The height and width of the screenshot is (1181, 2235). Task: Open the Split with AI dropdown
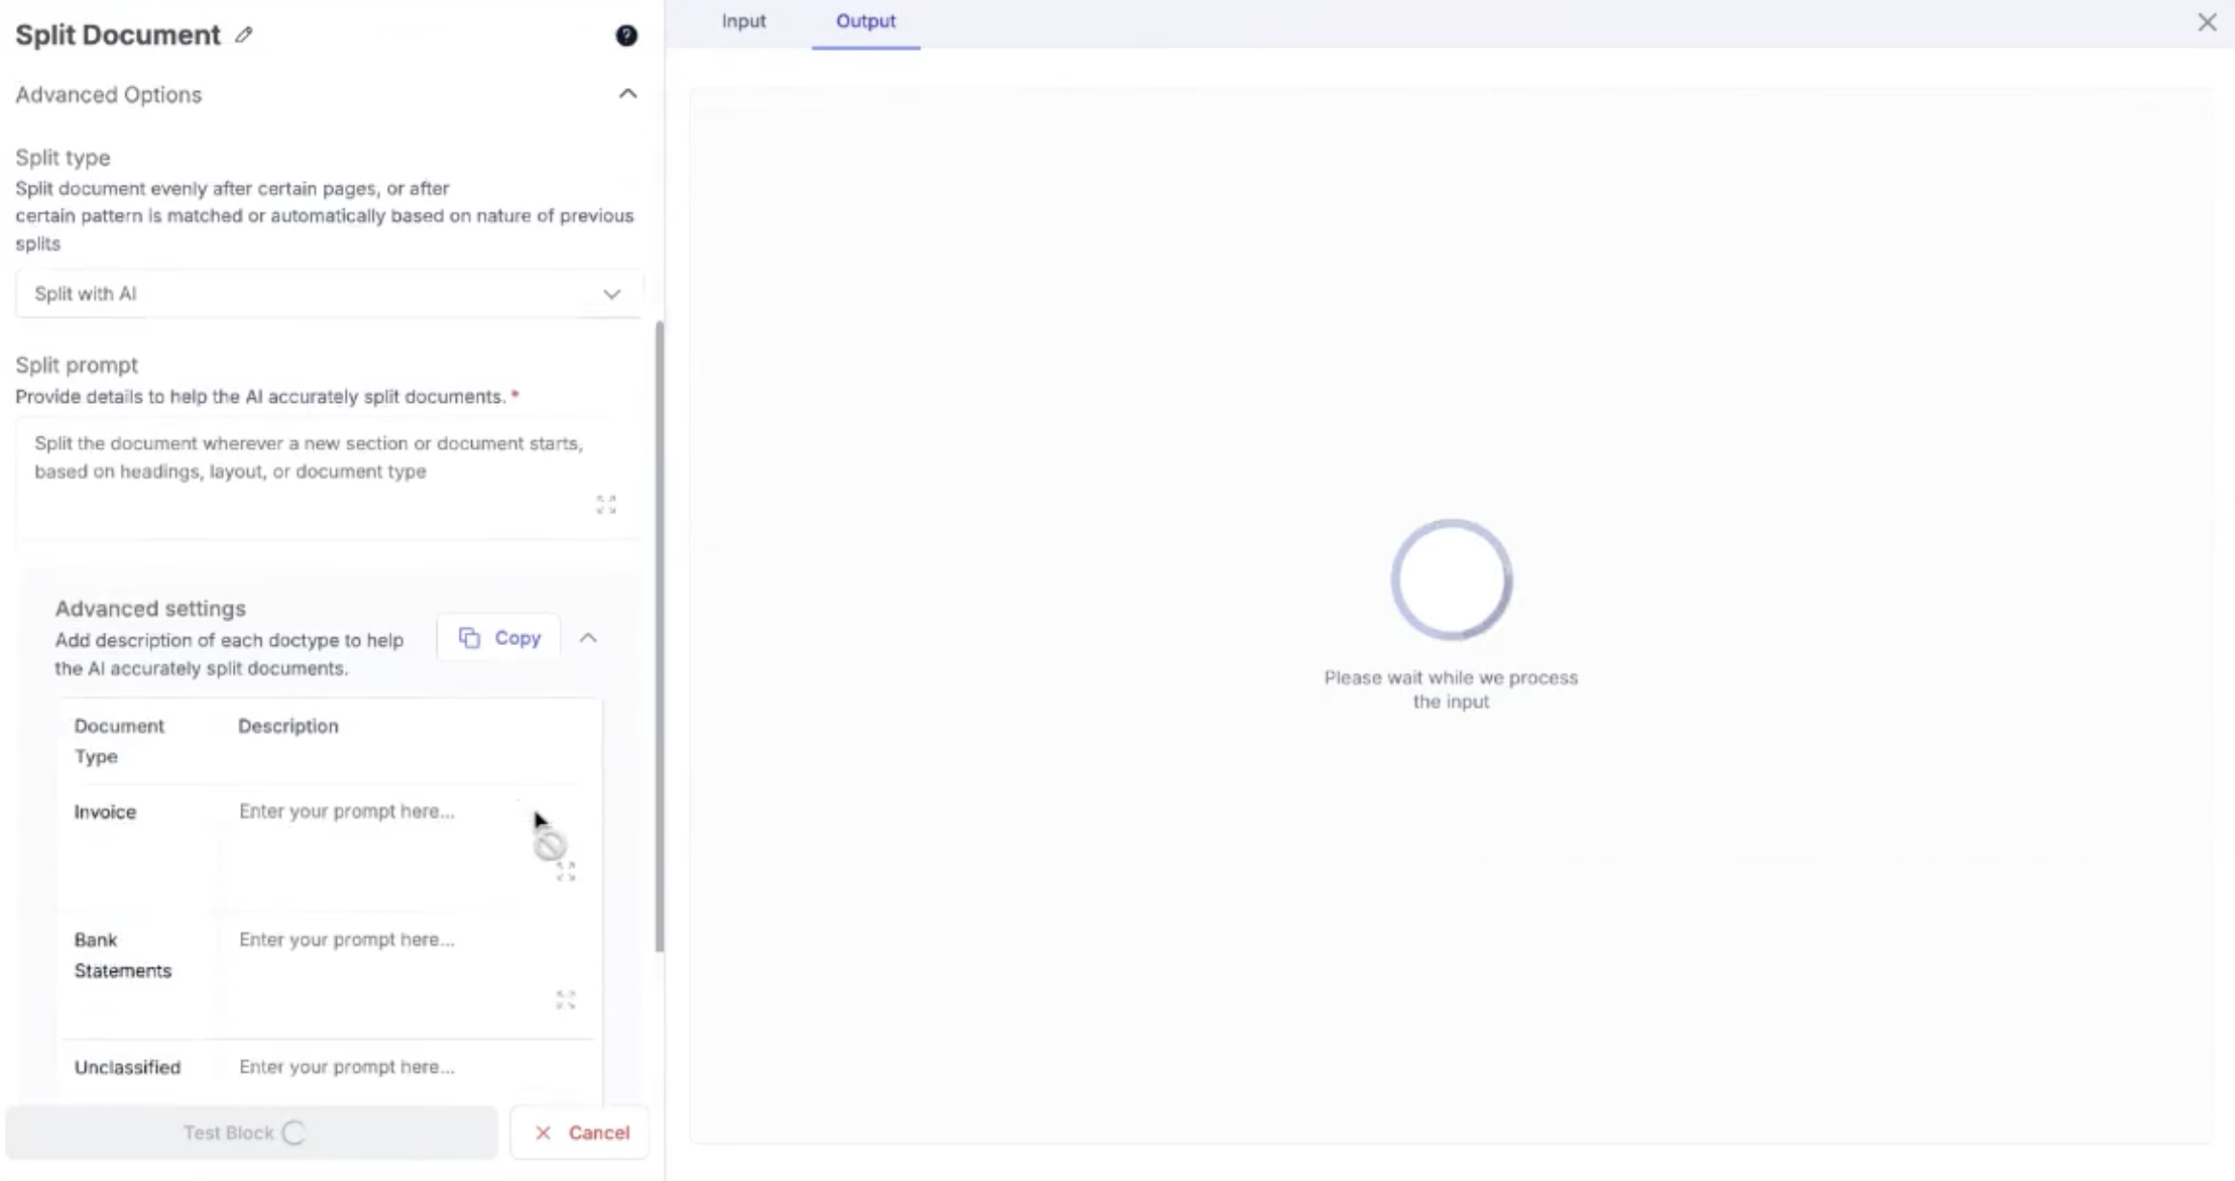pyautogui.click(x=327, y=294)
